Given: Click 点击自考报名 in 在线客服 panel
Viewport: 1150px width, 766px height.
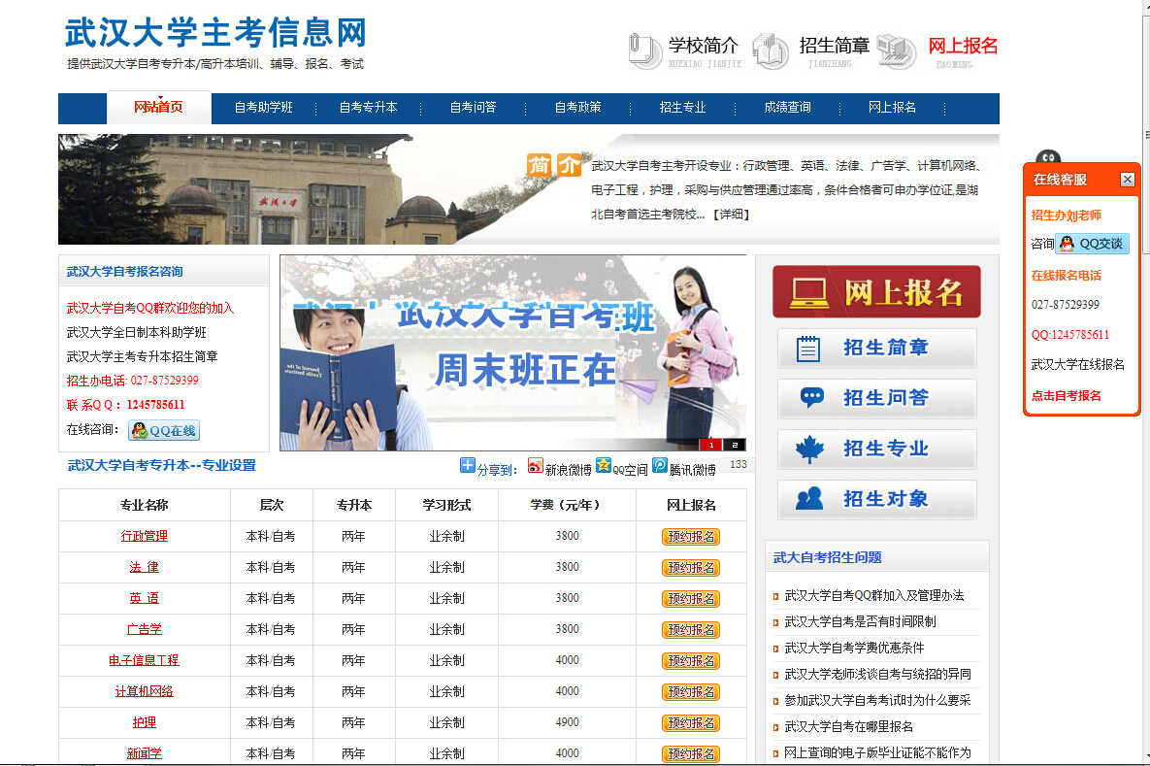Looking at the screenshot, I should point(1067,396).
